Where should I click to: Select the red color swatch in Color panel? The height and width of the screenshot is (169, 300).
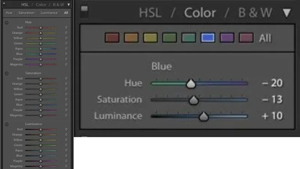pyautogui.click(x=112, y=38)
